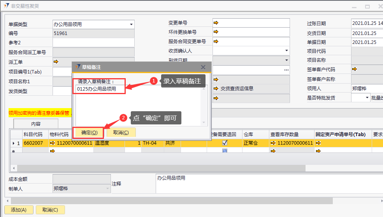Image resolution: width=383 pixels, height=217 pixels.
Task: Click the link arrow in 变更单号 field
Action: click(216, 23)
